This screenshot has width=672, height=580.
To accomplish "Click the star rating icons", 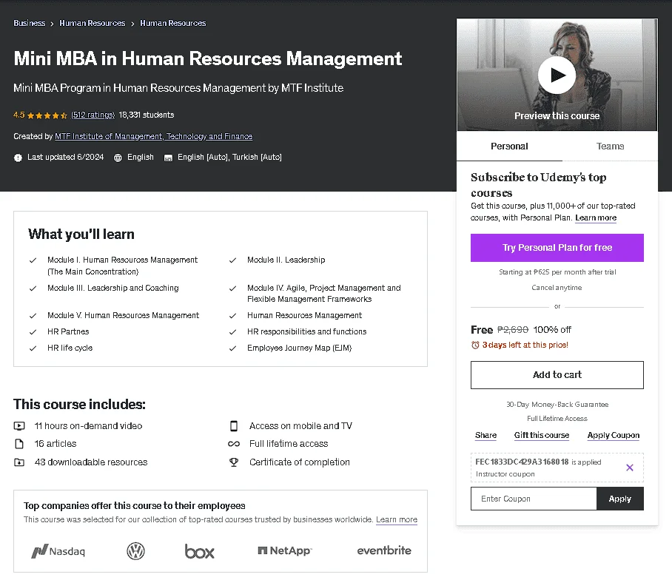I will tap(47, 115).
